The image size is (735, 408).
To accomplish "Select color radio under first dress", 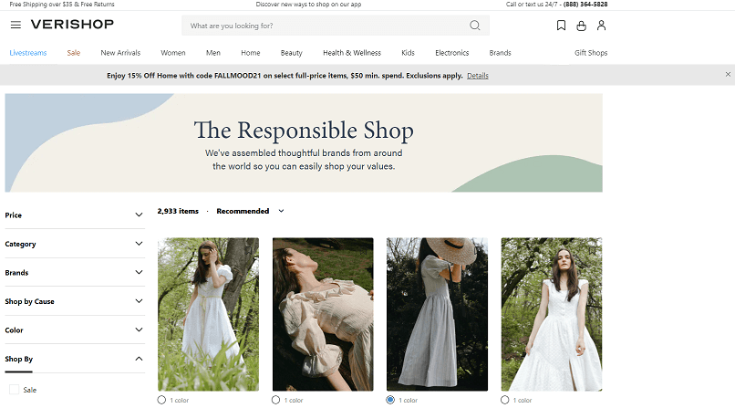I will pyautogui.click(x=161, y=400).
